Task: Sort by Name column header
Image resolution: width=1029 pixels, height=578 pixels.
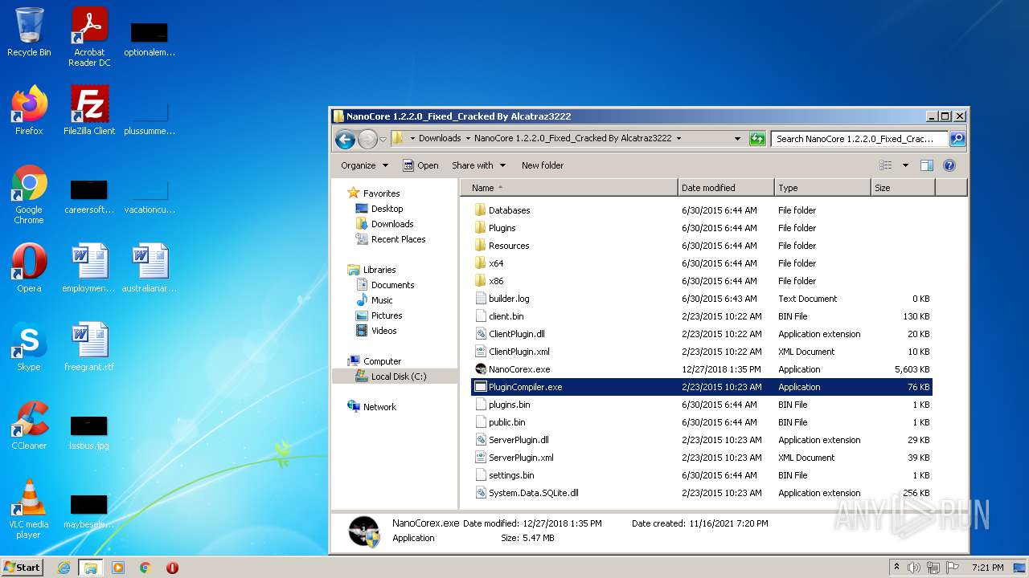Action: coord(569,188)
